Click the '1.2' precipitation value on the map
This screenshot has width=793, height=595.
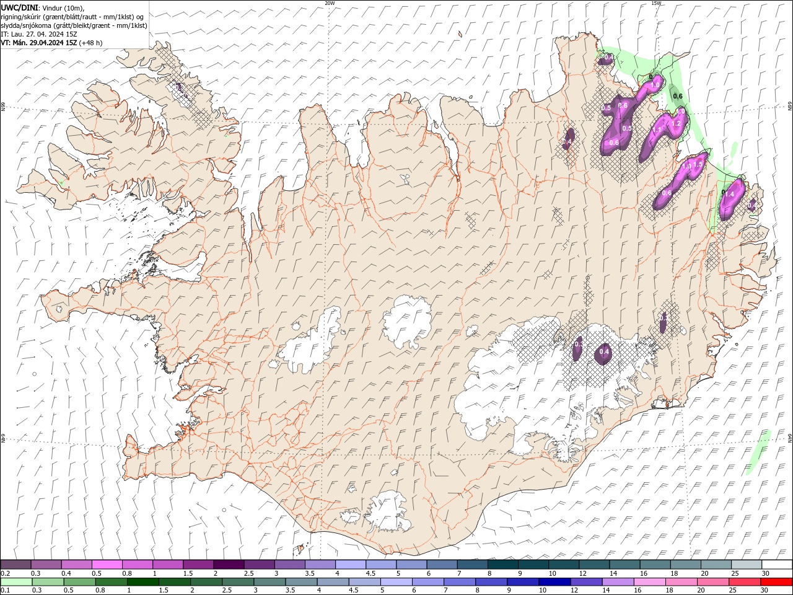pos(677,124)
